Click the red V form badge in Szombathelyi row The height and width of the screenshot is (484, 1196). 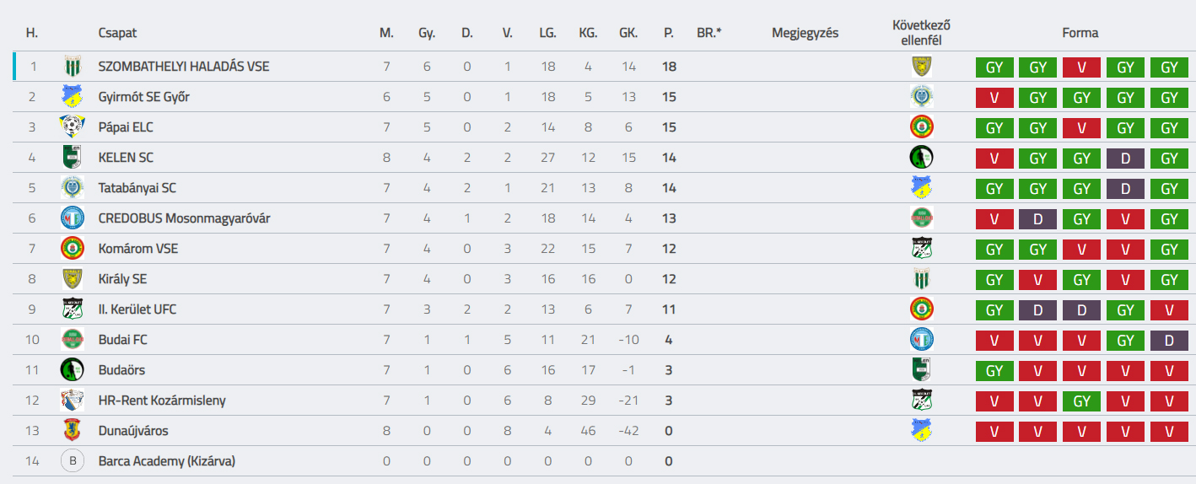coord(1081,67)
